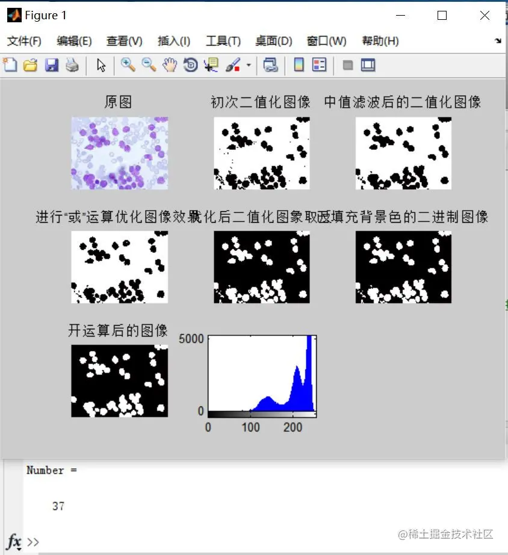Click the 原图 title text
This screenshot has width=508, height=555.
(x=118, y=102)
